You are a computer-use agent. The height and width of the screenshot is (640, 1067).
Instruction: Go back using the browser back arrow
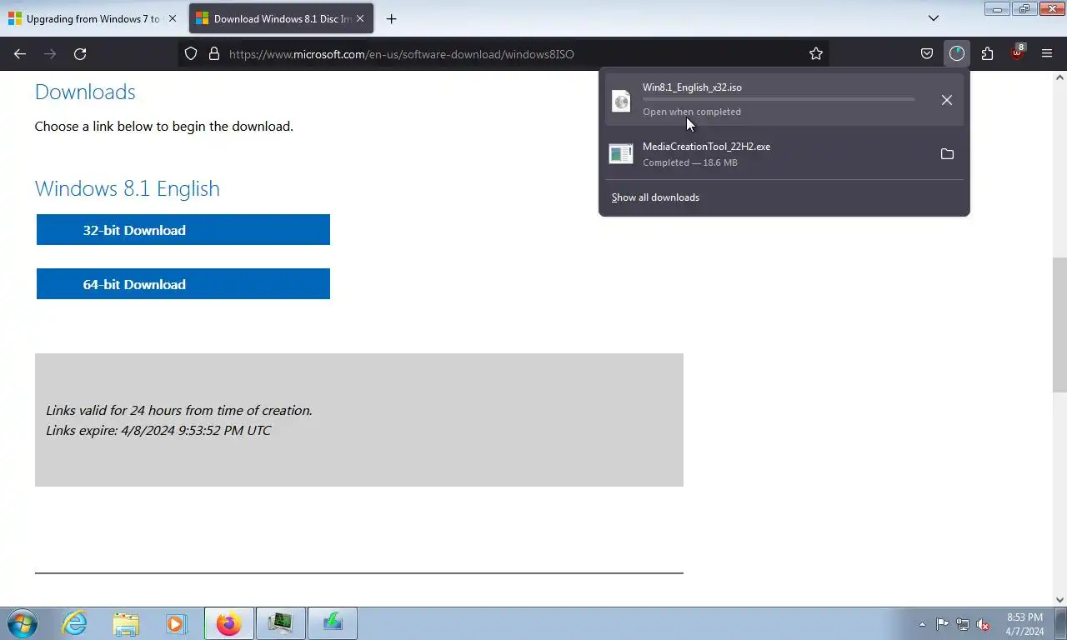(20, 53)
